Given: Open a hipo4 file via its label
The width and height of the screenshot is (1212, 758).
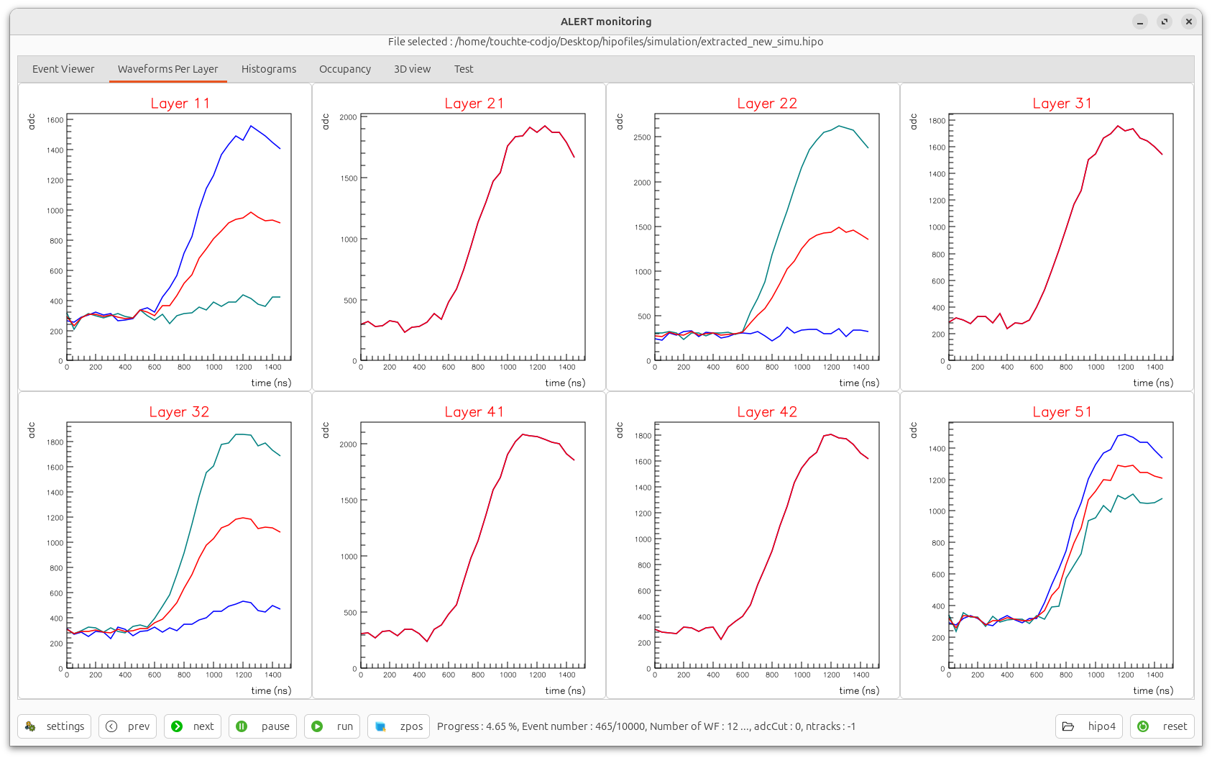Looking at the screenshot, I should [1102, 726].
